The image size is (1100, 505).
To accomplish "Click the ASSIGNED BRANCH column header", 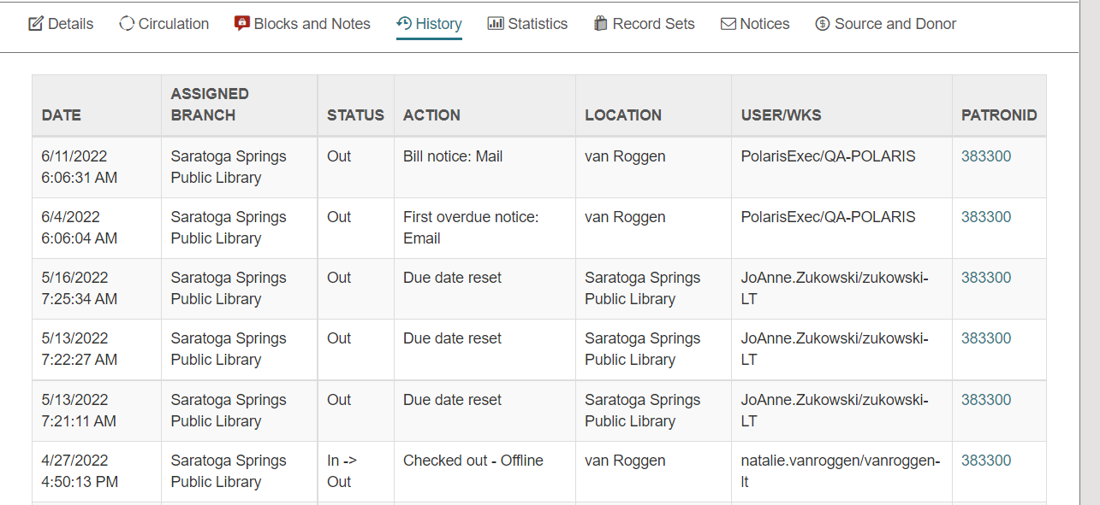I will [x=210, y=104].
